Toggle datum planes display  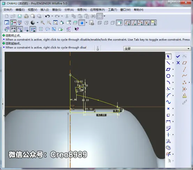point(128,23)
